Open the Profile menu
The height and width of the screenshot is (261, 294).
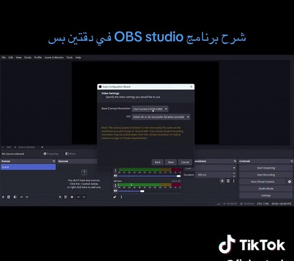coord(38,58)
